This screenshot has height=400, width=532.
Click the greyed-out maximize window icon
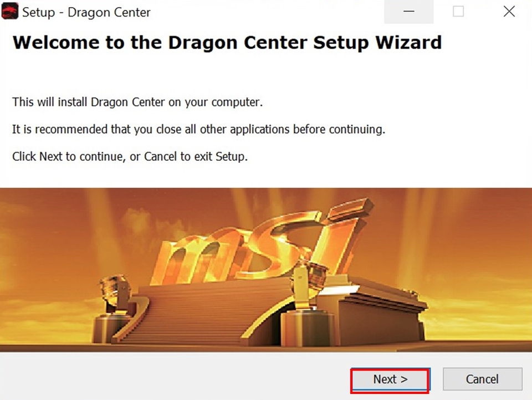click(458, 12)
